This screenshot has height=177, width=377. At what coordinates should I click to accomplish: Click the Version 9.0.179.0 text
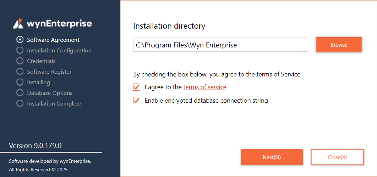coord(35,145)
